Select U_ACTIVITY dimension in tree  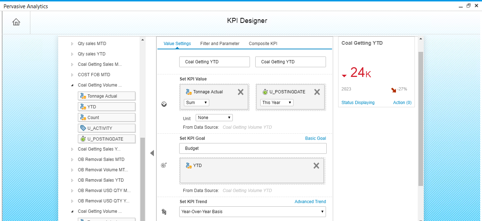pyautogui.click(x=106, y=128)
